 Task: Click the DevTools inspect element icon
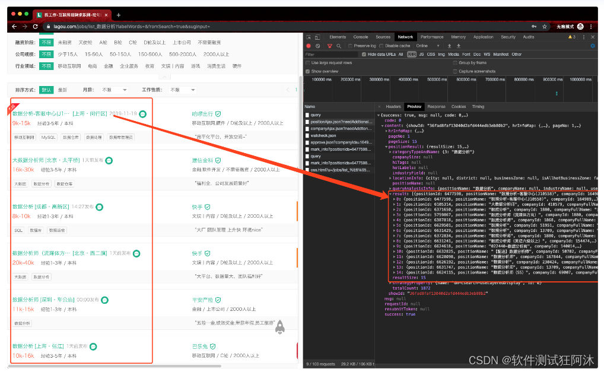(309, 37)
